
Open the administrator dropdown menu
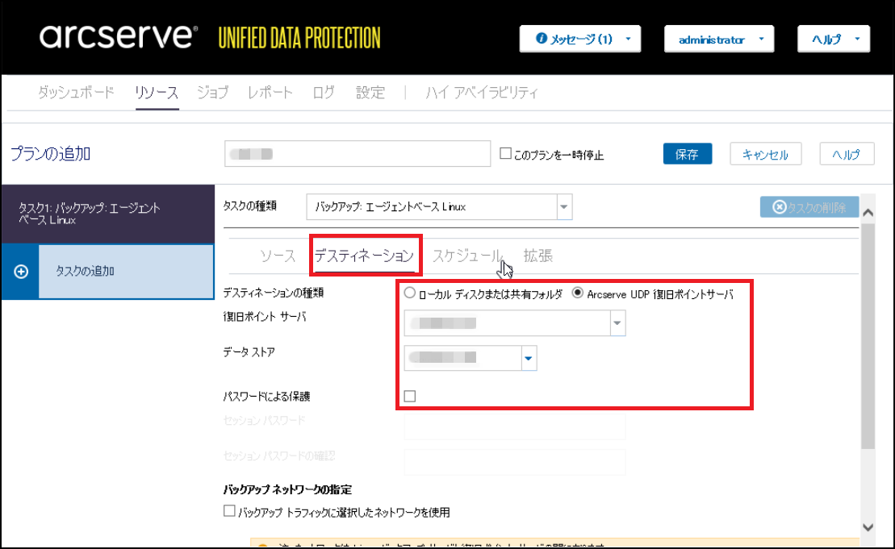click(x=719, y=40)
